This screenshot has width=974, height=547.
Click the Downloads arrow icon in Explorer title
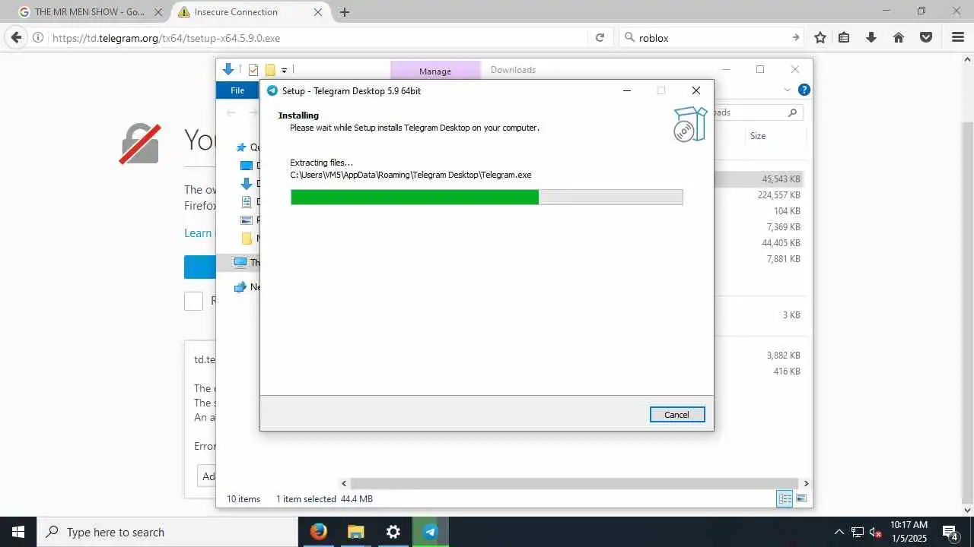[228, 69]
